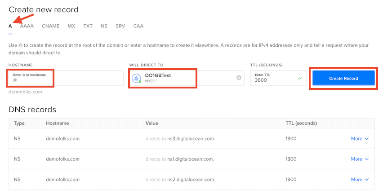This screenshot has width=383, height=194.
Task: Click NS type cell in ns3 row
Action: (17, 139)
